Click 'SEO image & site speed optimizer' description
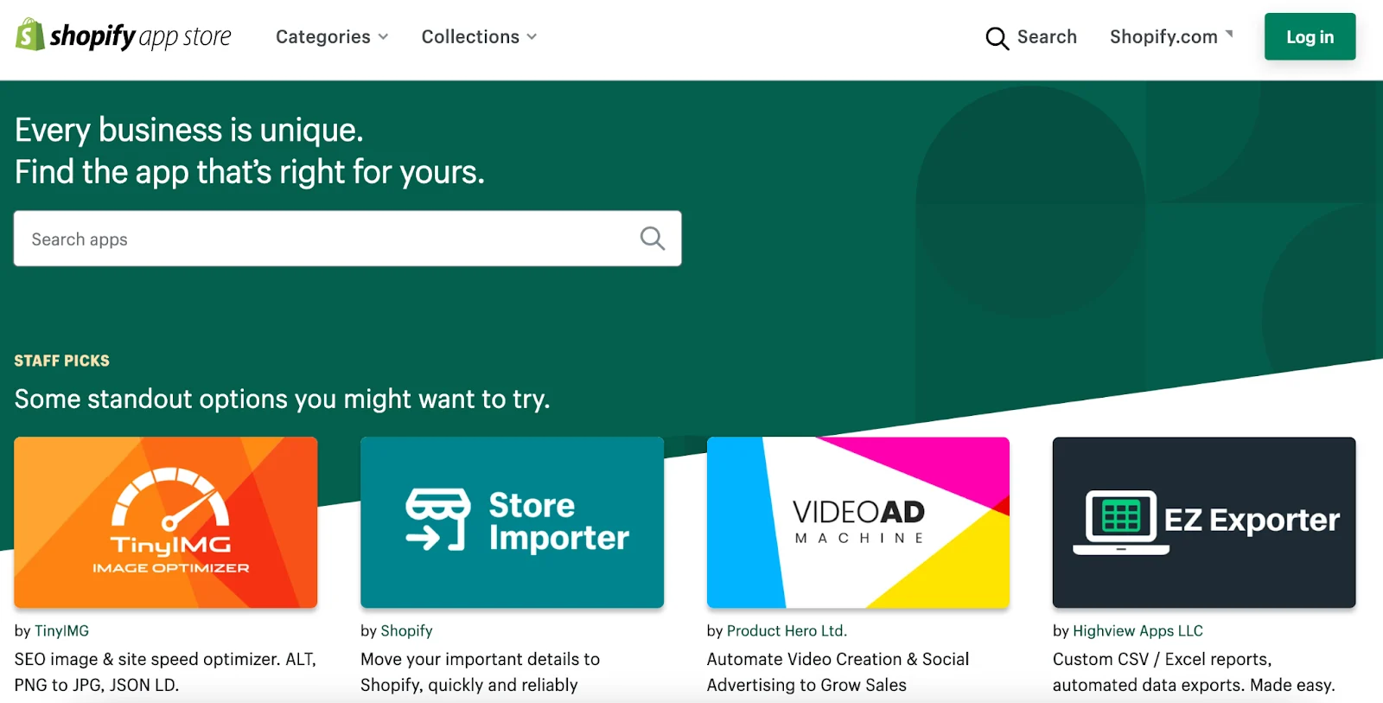1383x703 pixels. [x=165, y=672]
